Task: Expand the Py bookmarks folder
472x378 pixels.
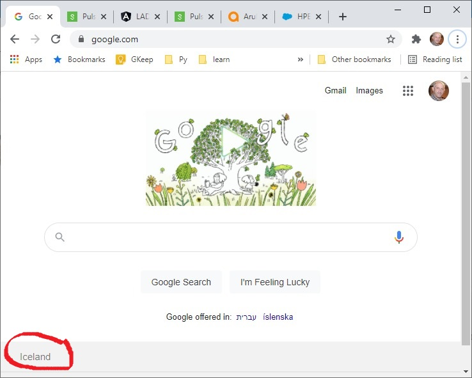Action: point(176,59)
